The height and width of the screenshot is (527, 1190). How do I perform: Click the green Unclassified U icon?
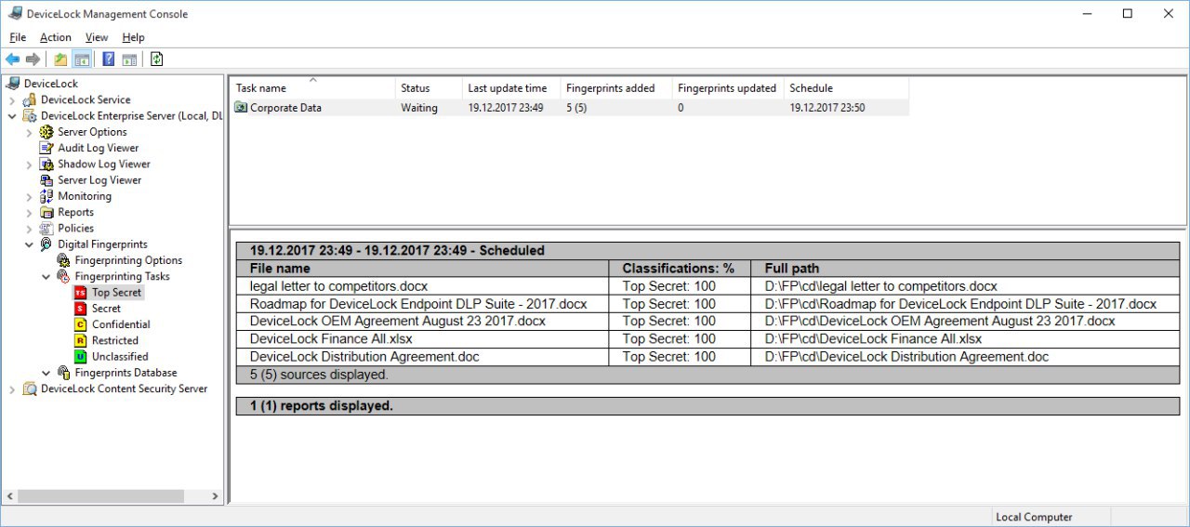pyautogui.click(x=81, y=356)
